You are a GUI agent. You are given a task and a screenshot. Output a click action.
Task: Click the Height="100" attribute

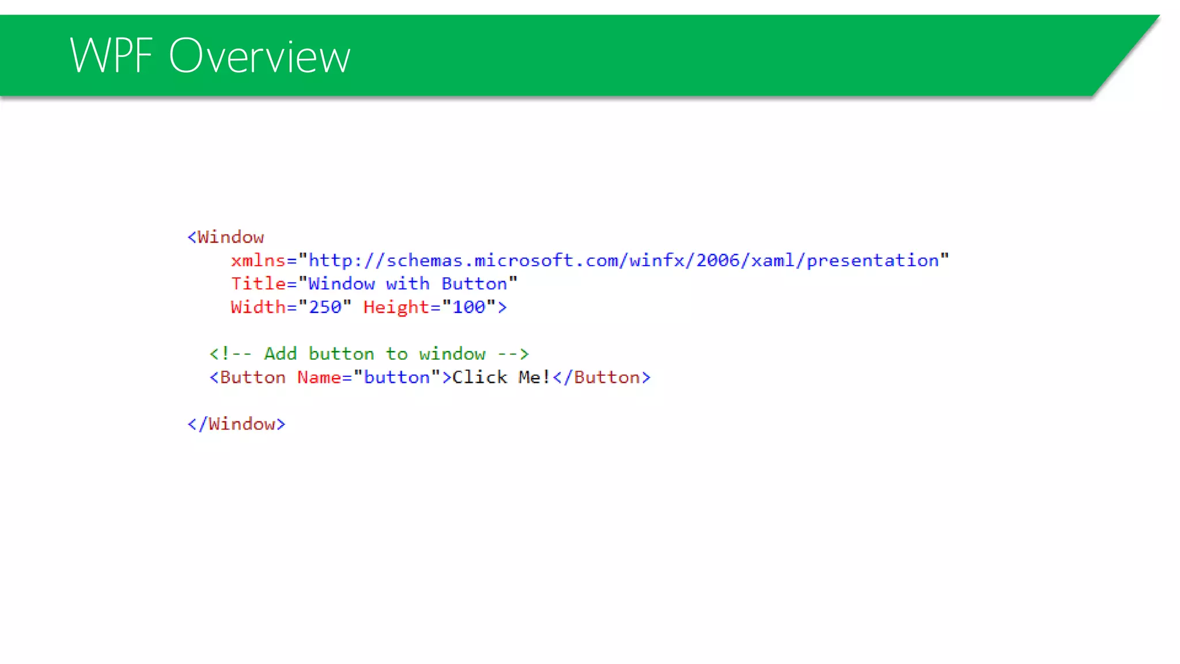tap(429, 307)
